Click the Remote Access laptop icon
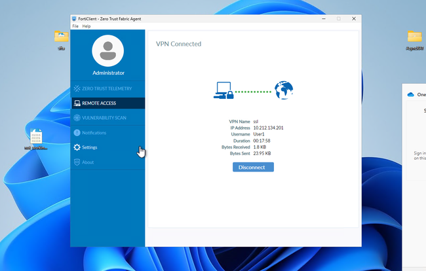The height and width of the screenshot is (271, 426). (x=77, y=103)
